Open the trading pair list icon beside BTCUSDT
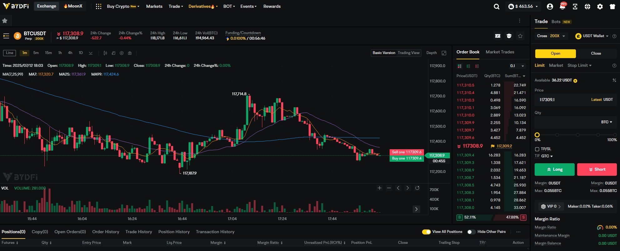 pyautogui.click(x=6, y=36)
